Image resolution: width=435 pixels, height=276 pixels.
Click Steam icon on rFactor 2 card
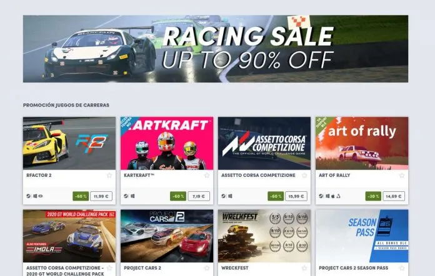29,196
